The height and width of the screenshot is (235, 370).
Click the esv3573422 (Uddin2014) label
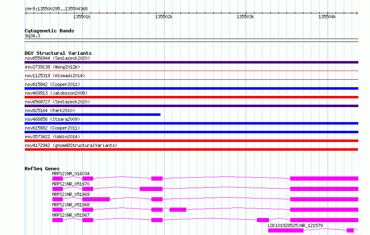tap(52, 137)
